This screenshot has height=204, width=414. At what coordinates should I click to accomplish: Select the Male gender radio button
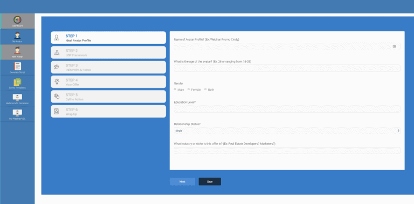coord(175,89)
